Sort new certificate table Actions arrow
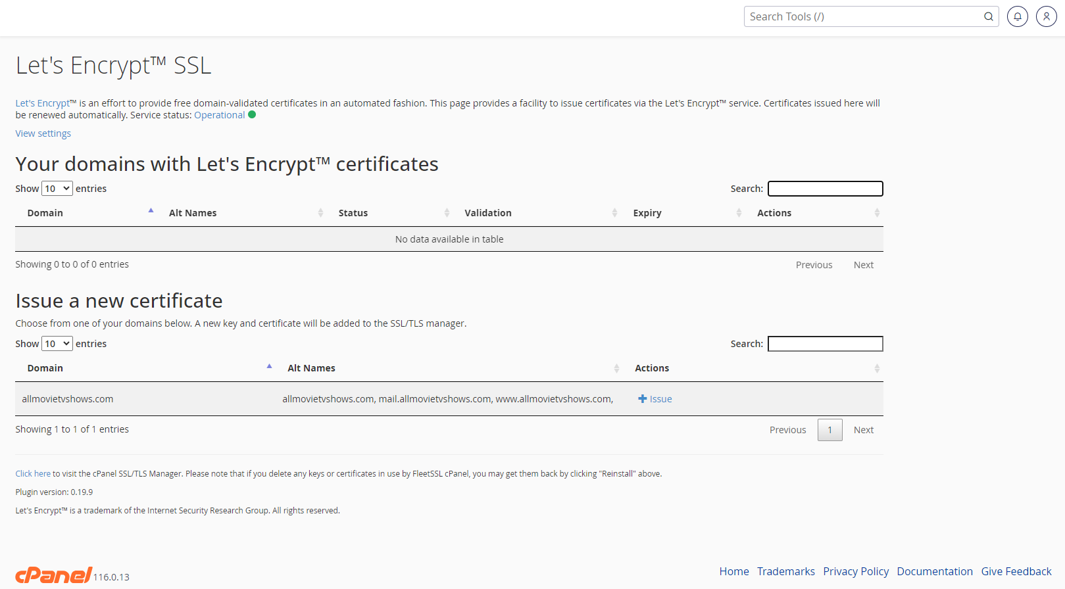Screen dimensions: 1065x589 pos(877,368)
